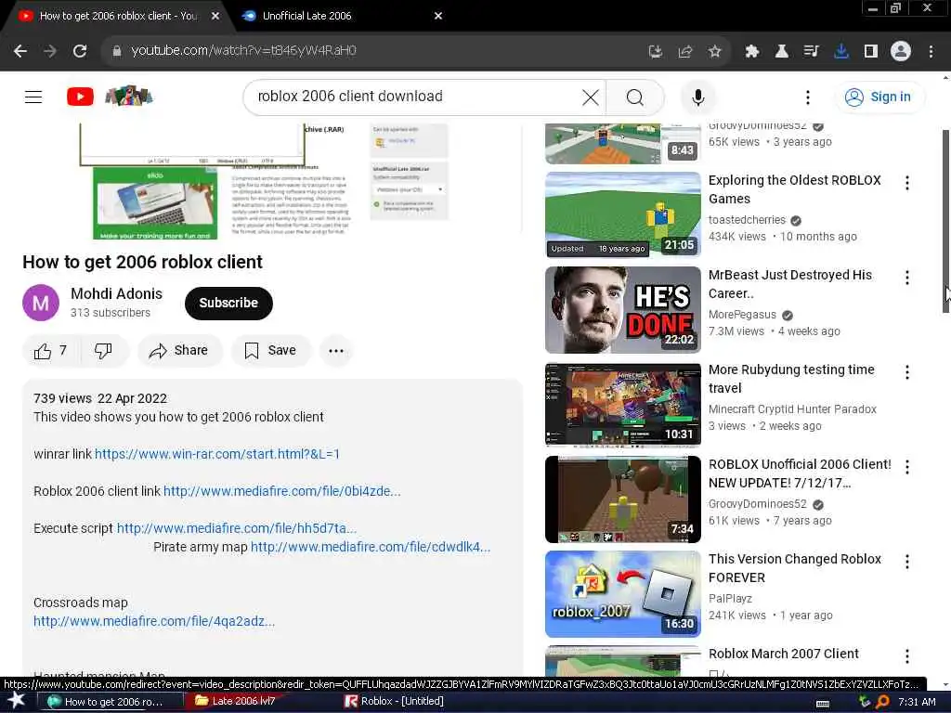Open the winrar win-rar.com link
Image resolution: width=951 pixels, height=713 pixels.
pos(217,453)
